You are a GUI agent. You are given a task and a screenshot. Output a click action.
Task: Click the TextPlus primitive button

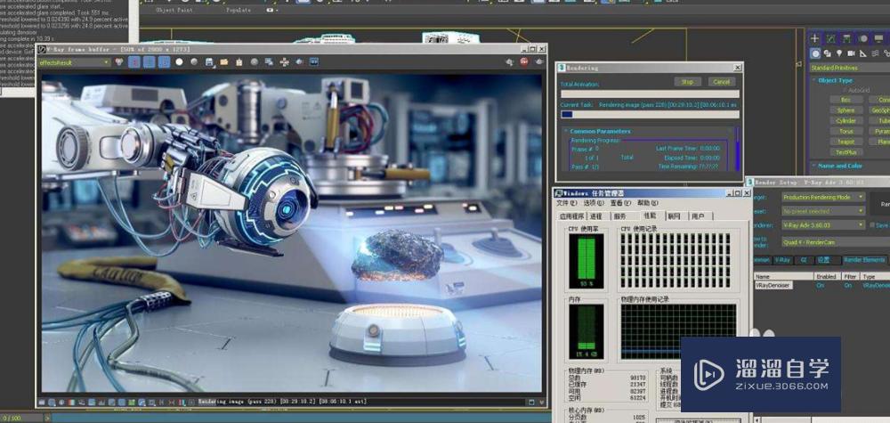click(846, 152)
